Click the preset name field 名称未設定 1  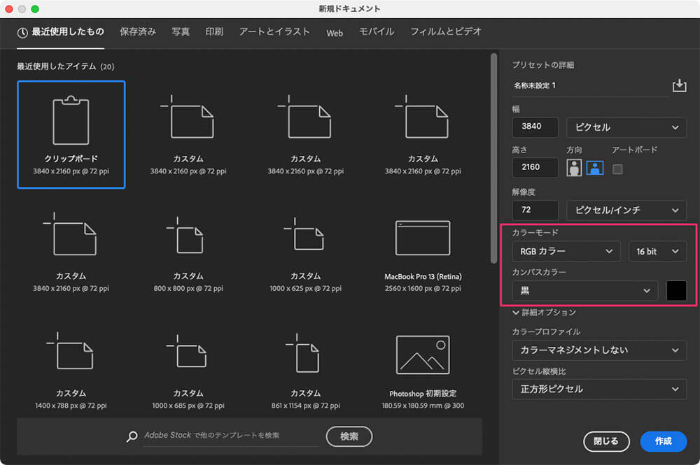(x=589, y=85)
